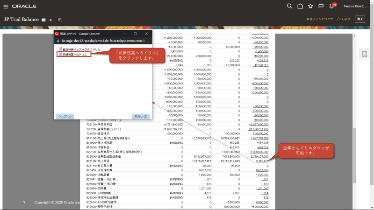
Task: Select the 812000 account row label
Action: [x=98, y=147]
